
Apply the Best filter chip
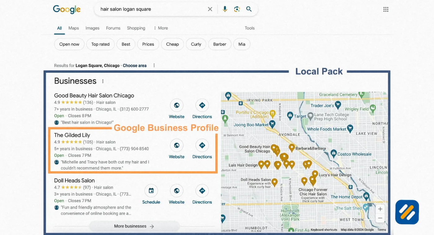(x=126, y=44)
